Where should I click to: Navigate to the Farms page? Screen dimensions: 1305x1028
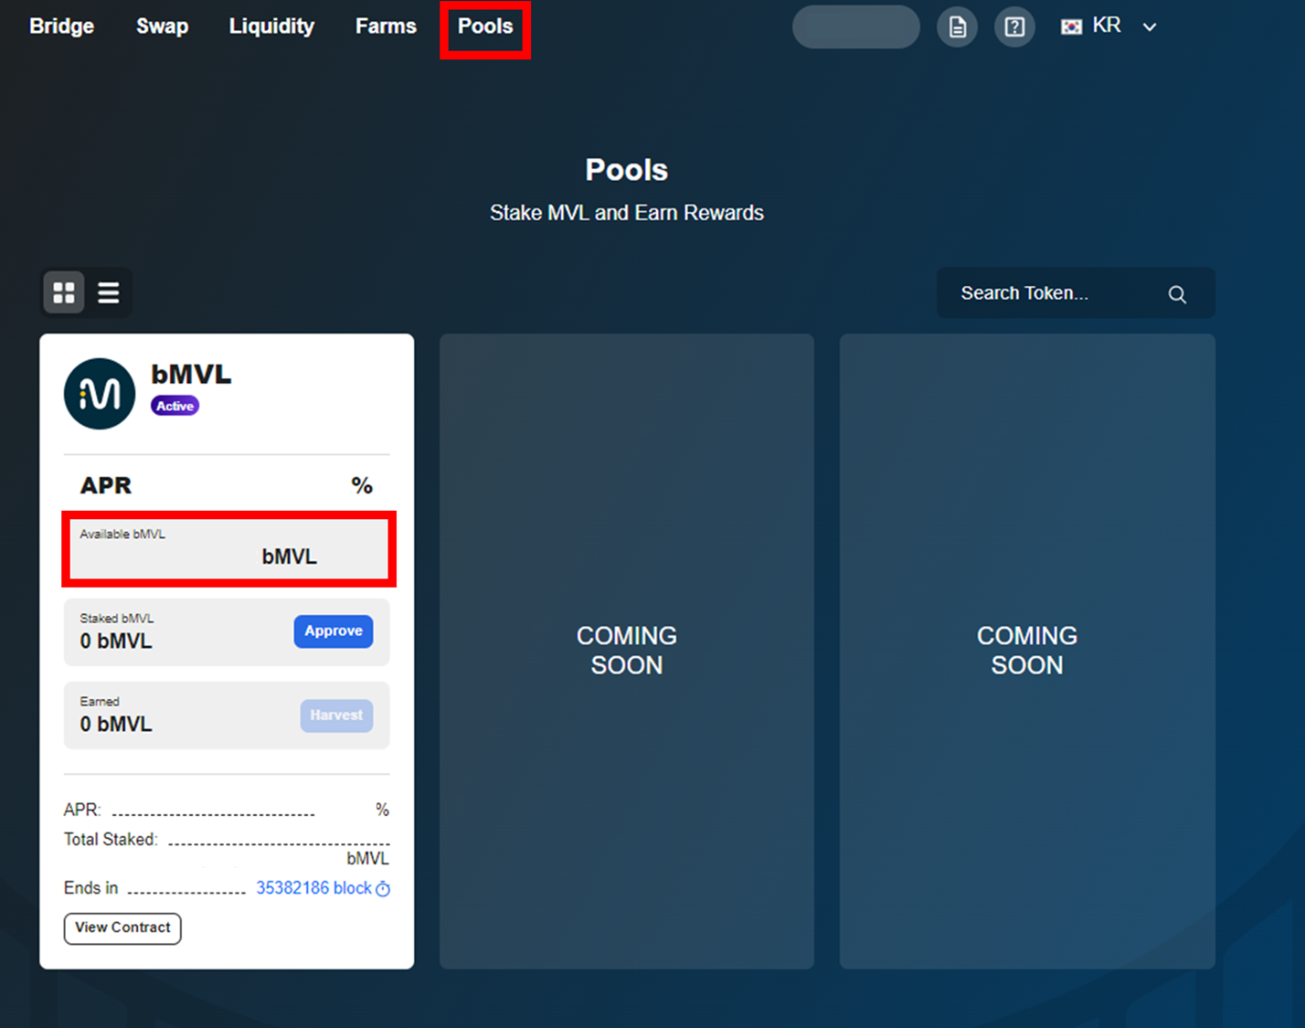point(386,26)
